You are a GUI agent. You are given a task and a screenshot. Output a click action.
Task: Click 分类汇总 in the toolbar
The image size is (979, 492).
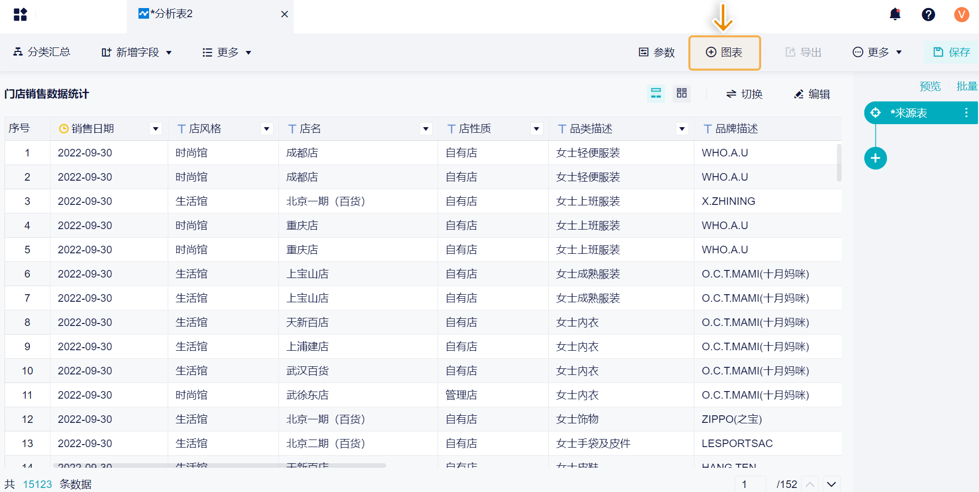(42, 52)
